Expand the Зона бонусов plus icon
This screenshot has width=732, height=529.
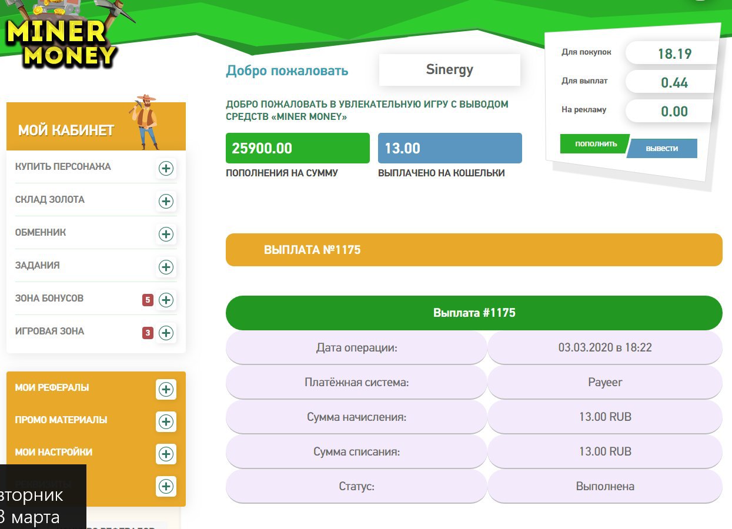click(x=166, y=300)
